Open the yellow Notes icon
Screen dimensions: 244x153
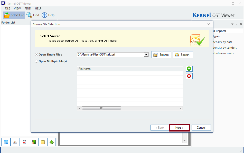[43, 142]
